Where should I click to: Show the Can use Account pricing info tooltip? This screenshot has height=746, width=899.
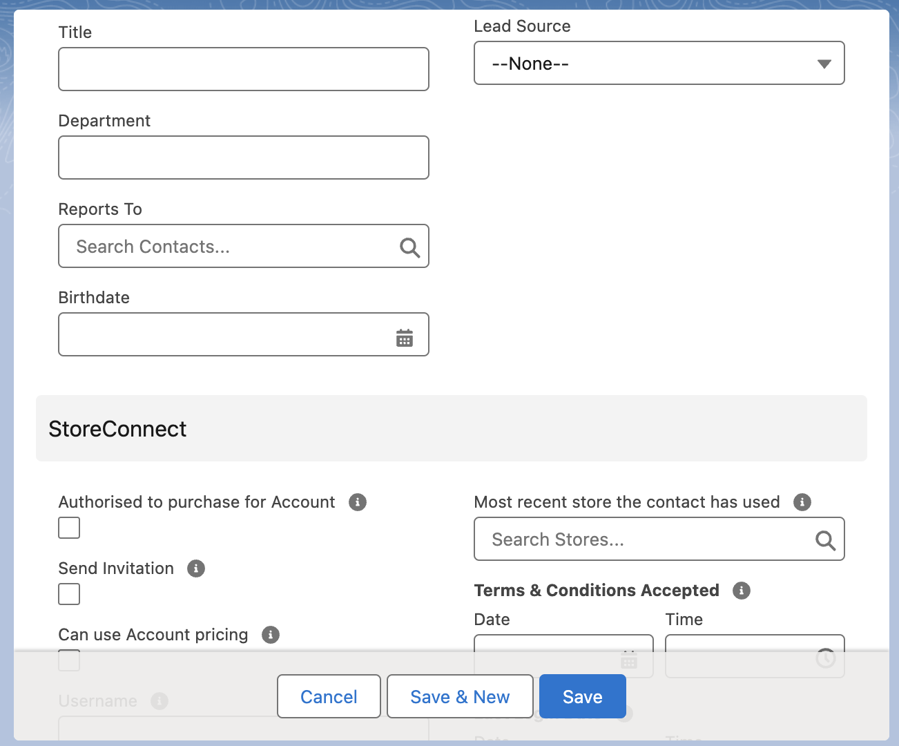(x=271, y=635)
